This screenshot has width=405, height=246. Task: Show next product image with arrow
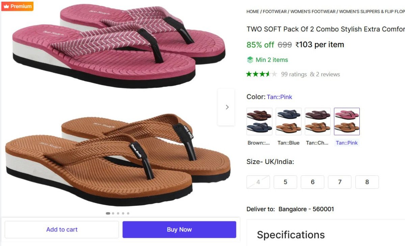pos(227,107)
